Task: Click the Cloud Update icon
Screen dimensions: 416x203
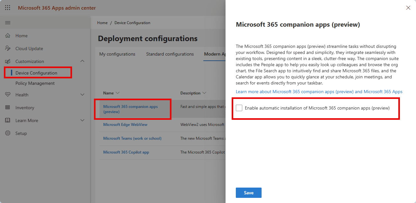Action: point(8,49)
